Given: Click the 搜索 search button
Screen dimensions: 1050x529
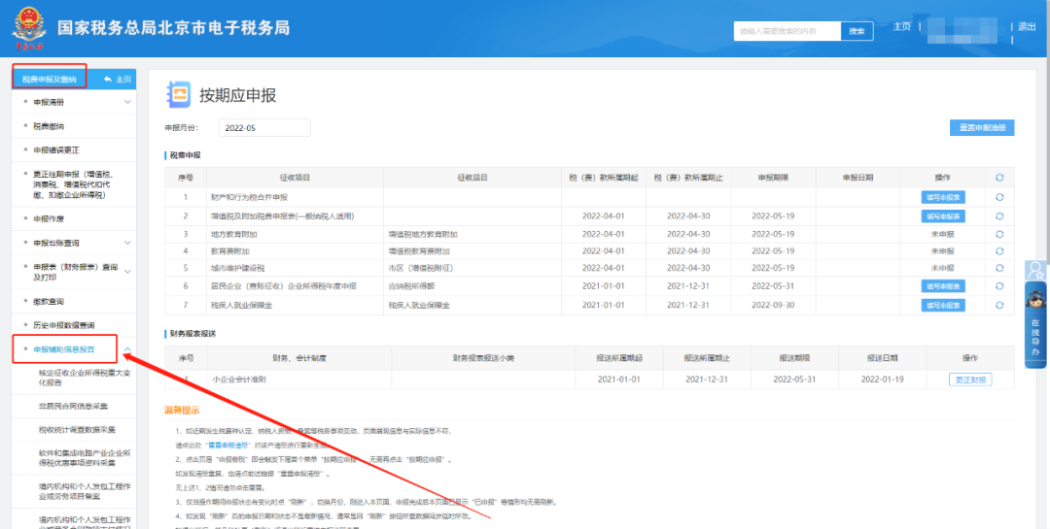Looking at the screenshot, I should [857, 31].
